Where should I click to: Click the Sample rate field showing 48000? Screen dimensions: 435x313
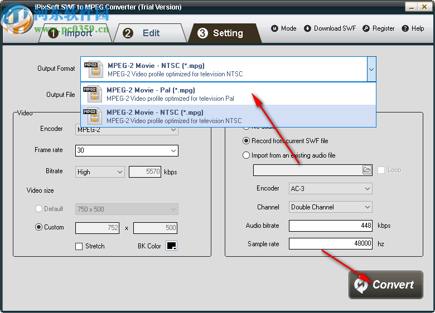click(x=330, y=243)
